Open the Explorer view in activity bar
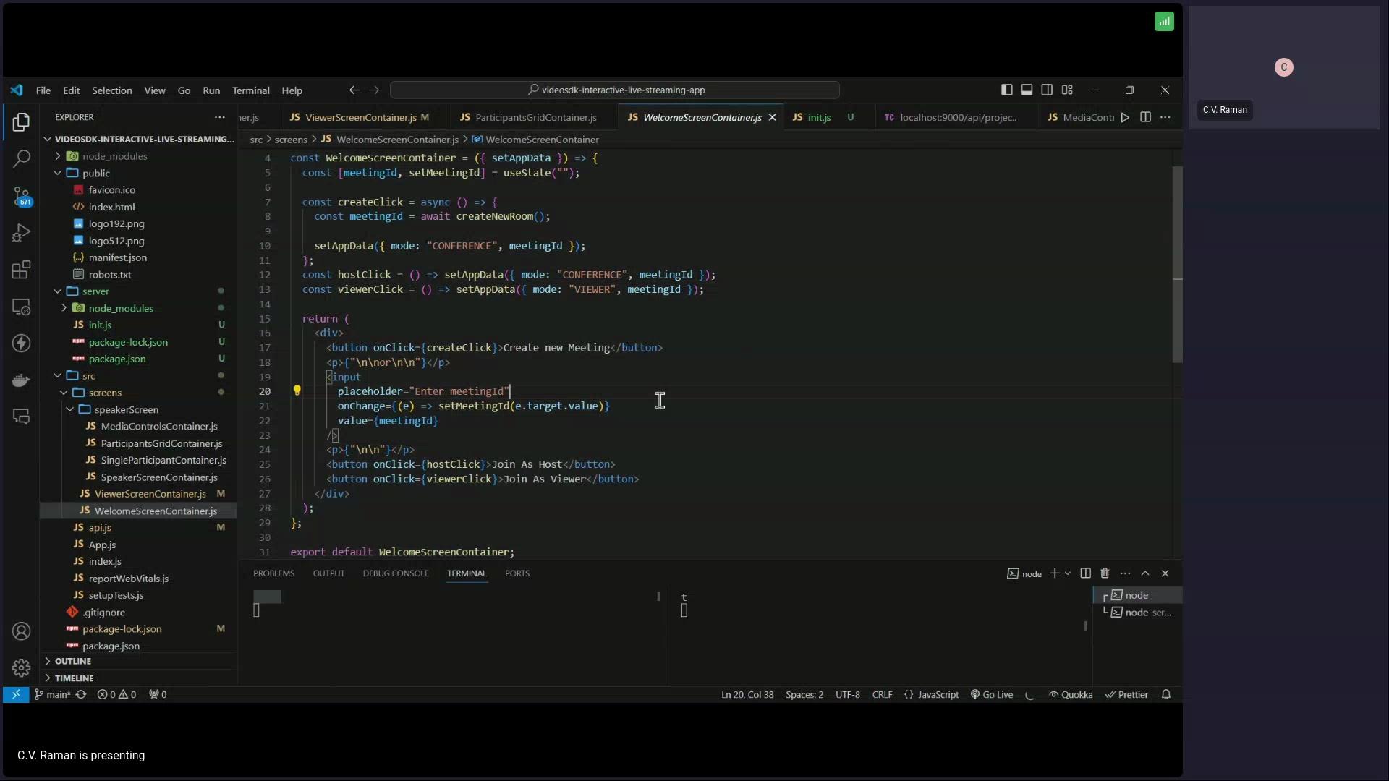The width and height of the screenshot is (1389, 781). click(x=21, y=122)
